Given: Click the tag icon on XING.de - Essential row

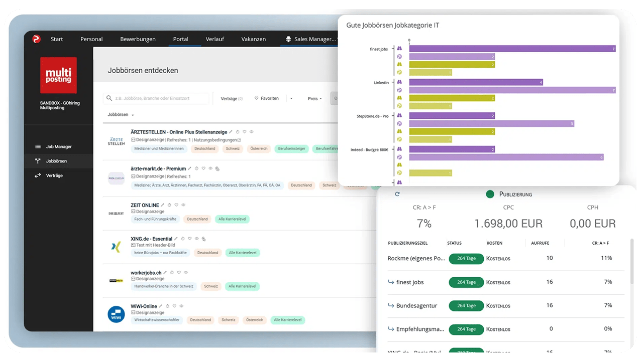Looking at the screenshot, I should click(x=203, y=239).
